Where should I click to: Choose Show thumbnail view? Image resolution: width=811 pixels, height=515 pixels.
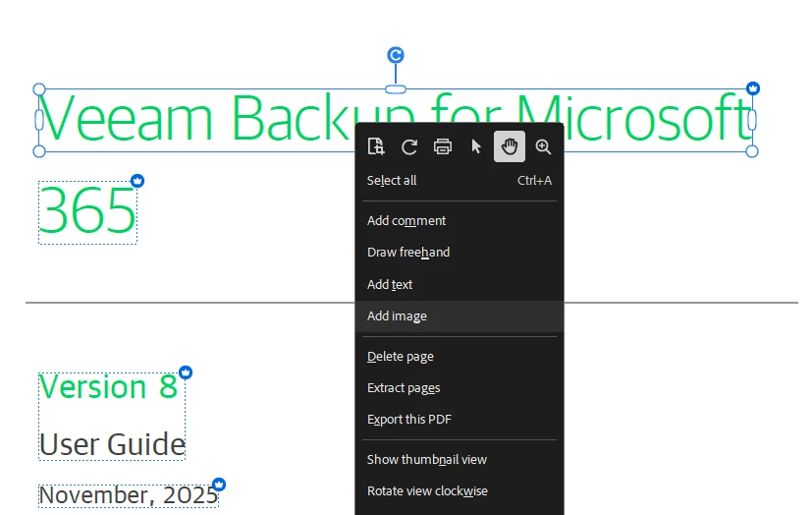[460, 459]
